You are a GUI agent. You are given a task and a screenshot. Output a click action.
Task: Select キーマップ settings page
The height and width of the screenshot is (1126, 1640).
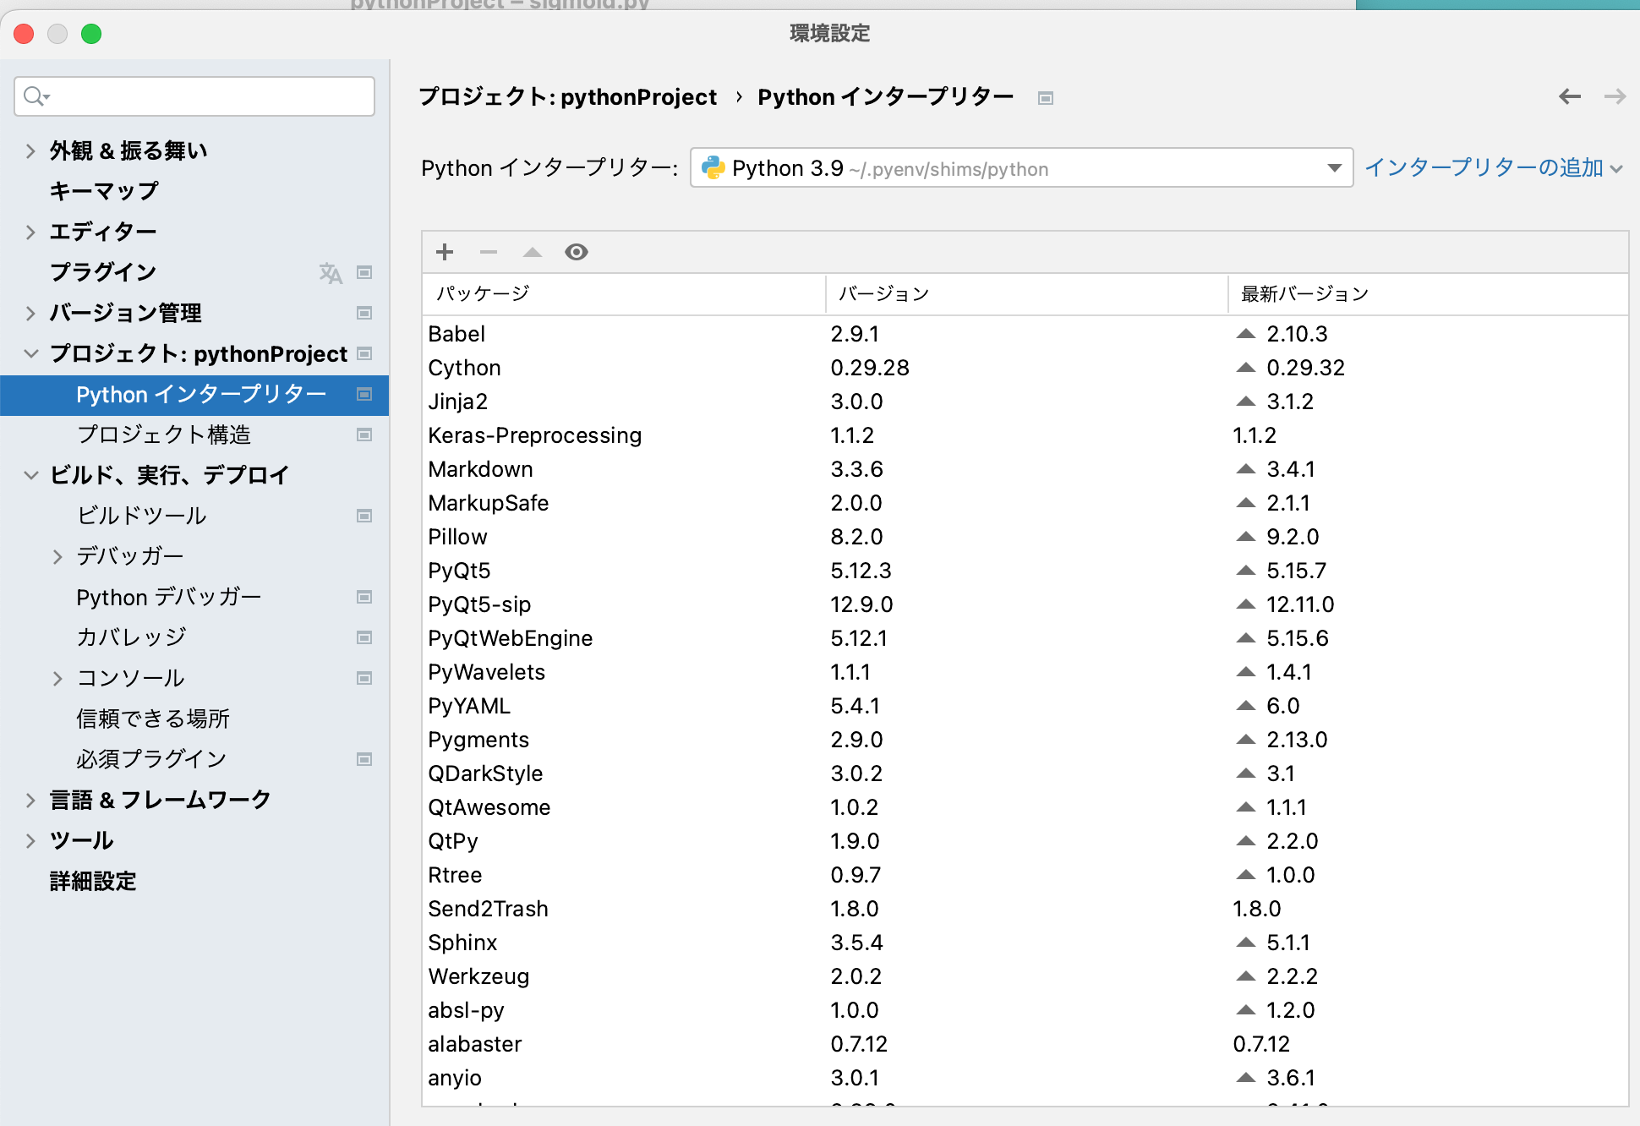[104, 191]
